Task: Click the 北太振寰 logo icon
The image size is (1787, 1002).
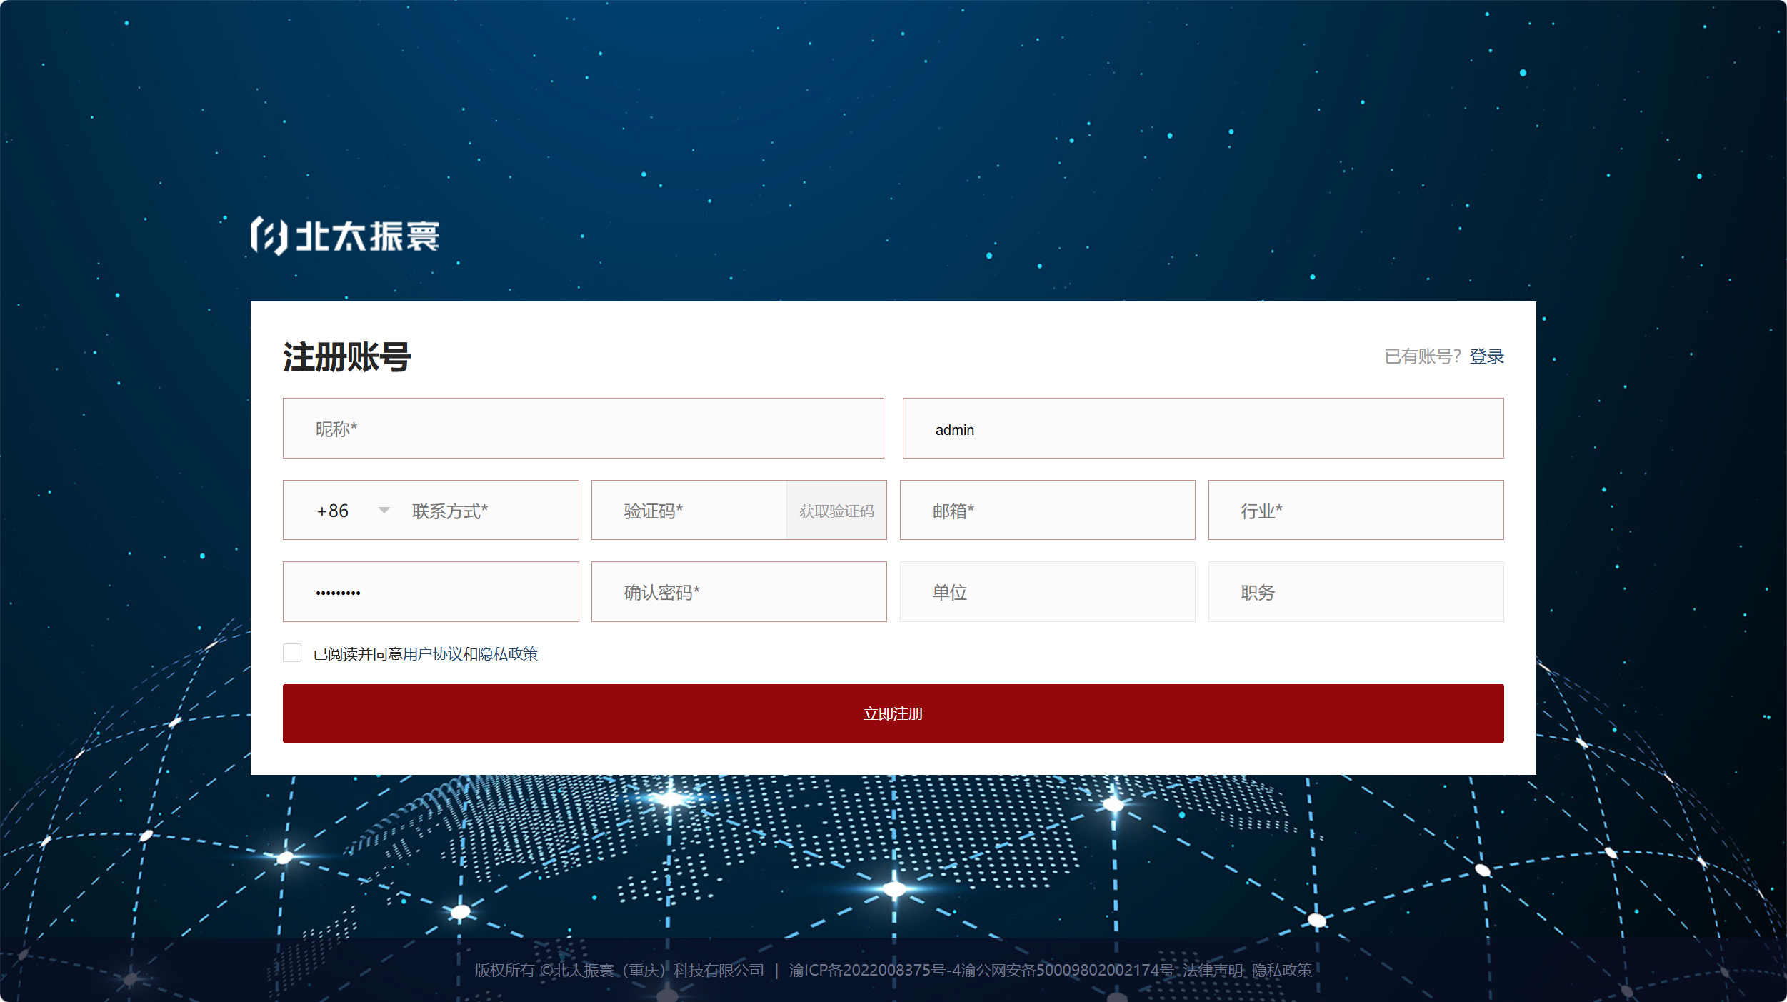Action: pyautogui.click(x=269, y=236)
